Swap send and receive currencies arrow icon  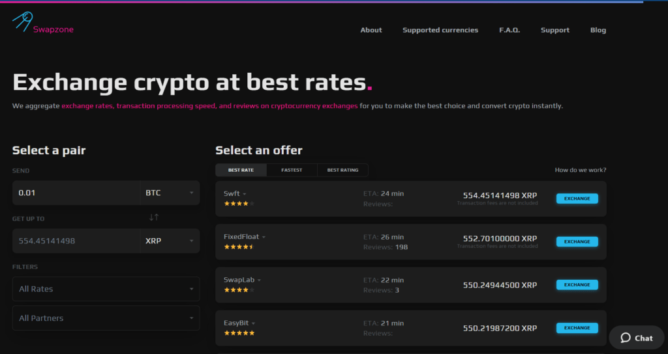click(154, 217)
